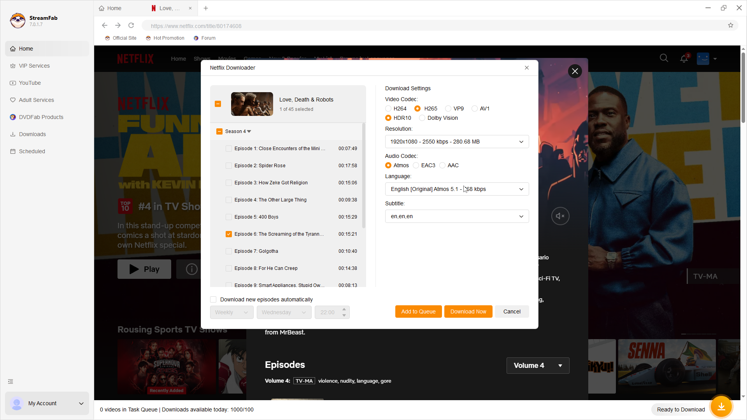Click the StreamFab logo icon
This screenshot has height=420, width=747.
[x=18, y=21]
